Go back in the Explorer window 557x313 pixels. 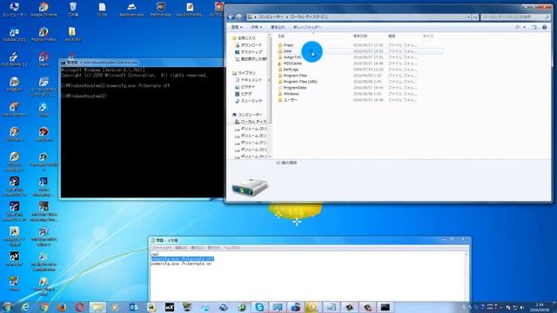point(231,17)
